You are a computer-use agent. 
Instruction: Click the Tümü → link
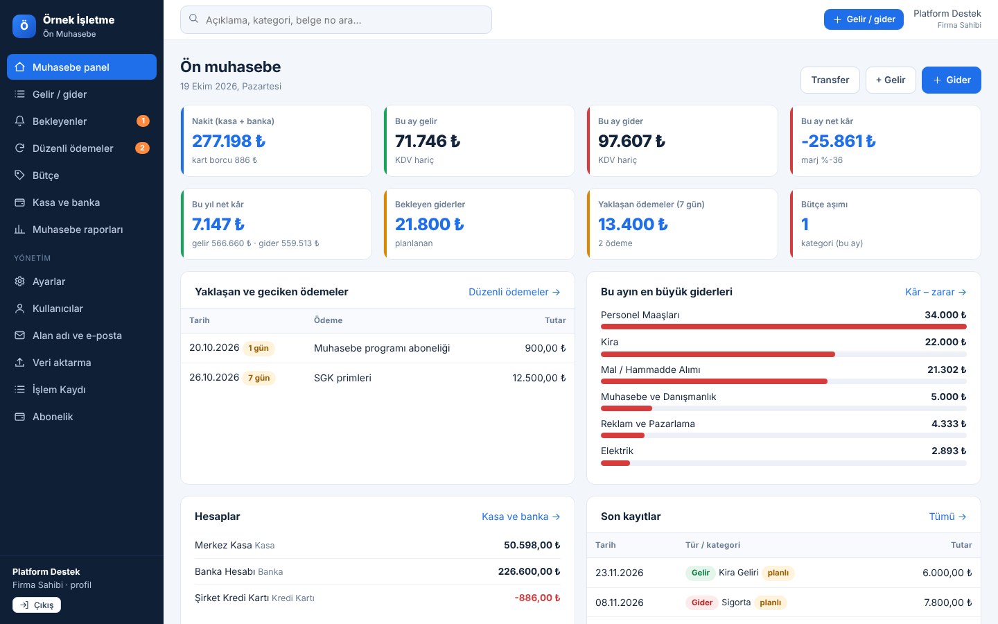[x=947, y=517]
